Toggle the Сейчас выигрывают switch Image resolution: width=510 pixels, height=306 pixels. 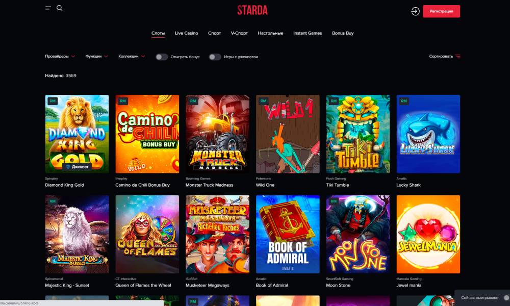tap(506, 297)
